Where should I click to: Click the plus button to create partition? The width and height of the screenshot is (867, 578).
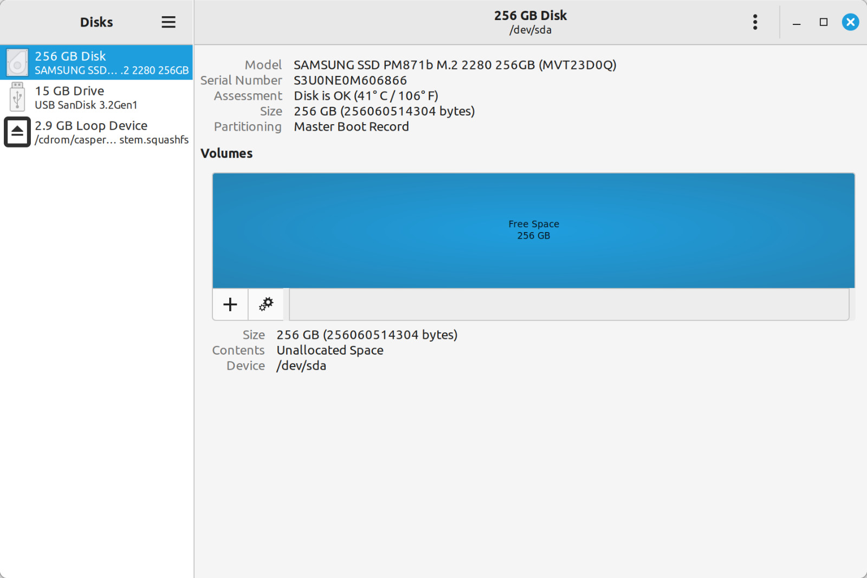click(x=230, y=304)
